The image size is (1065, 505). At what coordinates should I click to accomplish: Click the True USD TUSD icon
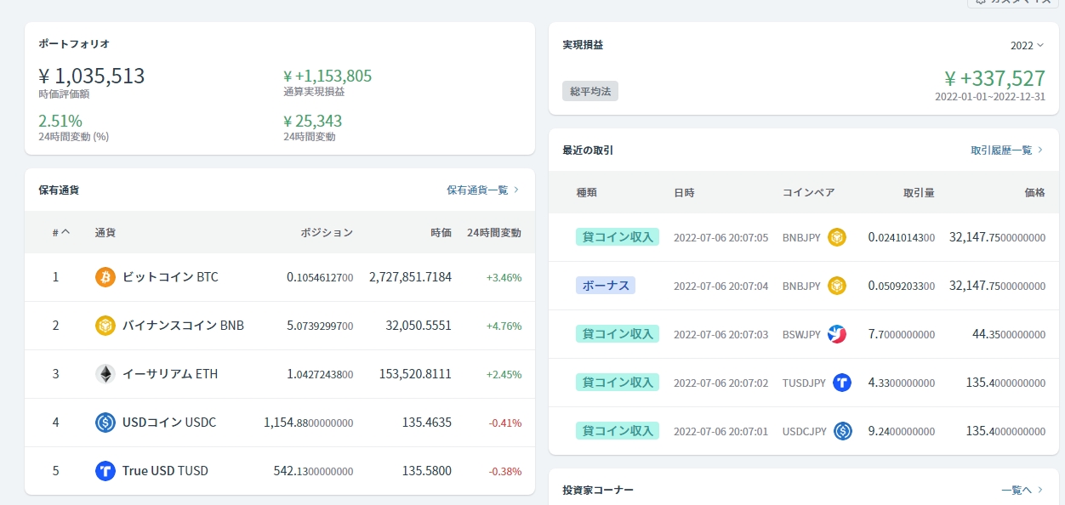click(105, 471)
